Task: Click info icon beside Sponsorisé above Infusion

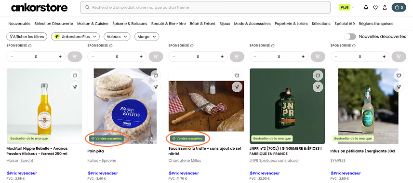Action: pos(354,46)
